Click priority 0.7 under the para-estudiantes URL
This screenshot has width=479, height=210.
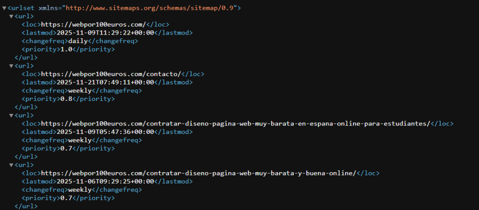(x=66, y=148)
